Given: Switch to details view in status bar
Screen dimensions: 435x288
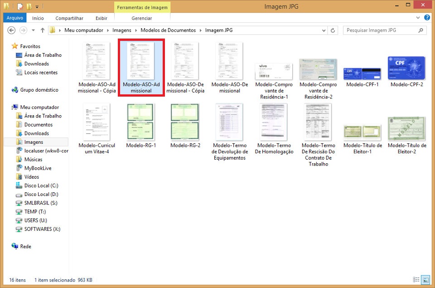Looking at the screenshot, I should pos(416,280).
